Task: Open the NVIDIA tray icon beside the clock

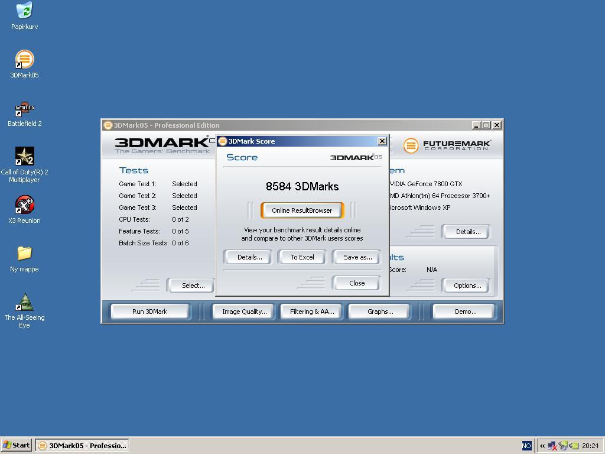Action: point(573,446)
